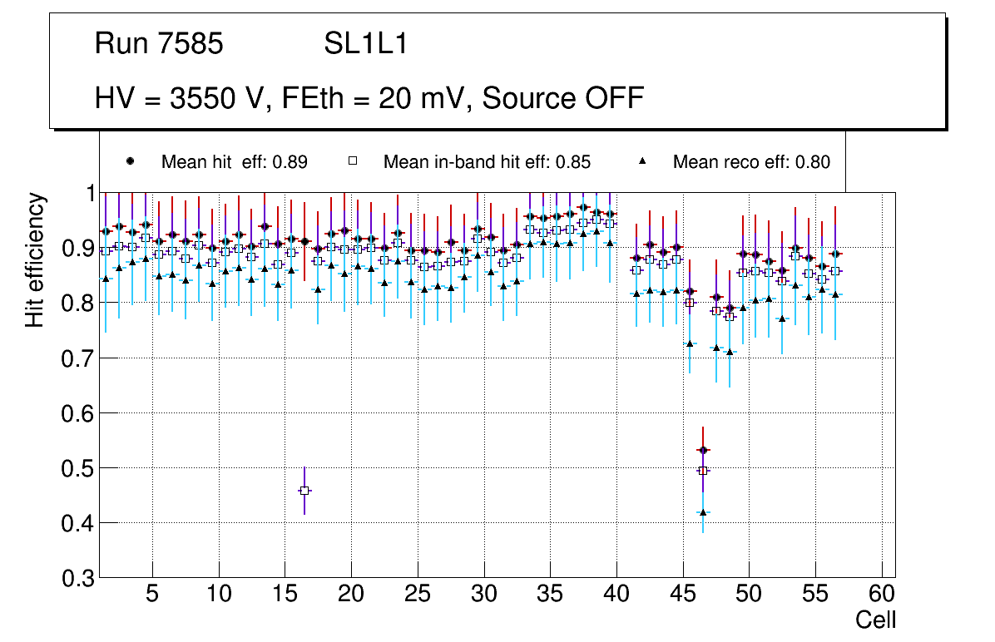Select the isolated open square near cell 16
The width and height of the screenshot is (995, 642).
pyautogui.click(x=304, y=491)
